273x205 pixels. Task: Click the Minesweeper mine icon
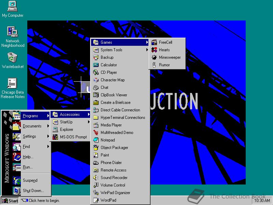154,57
